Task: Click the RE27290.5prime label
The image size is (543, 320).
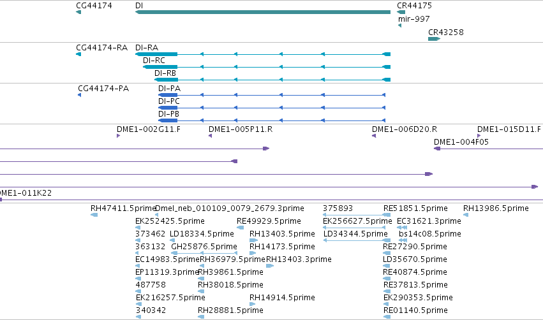Action: [415, 247]
